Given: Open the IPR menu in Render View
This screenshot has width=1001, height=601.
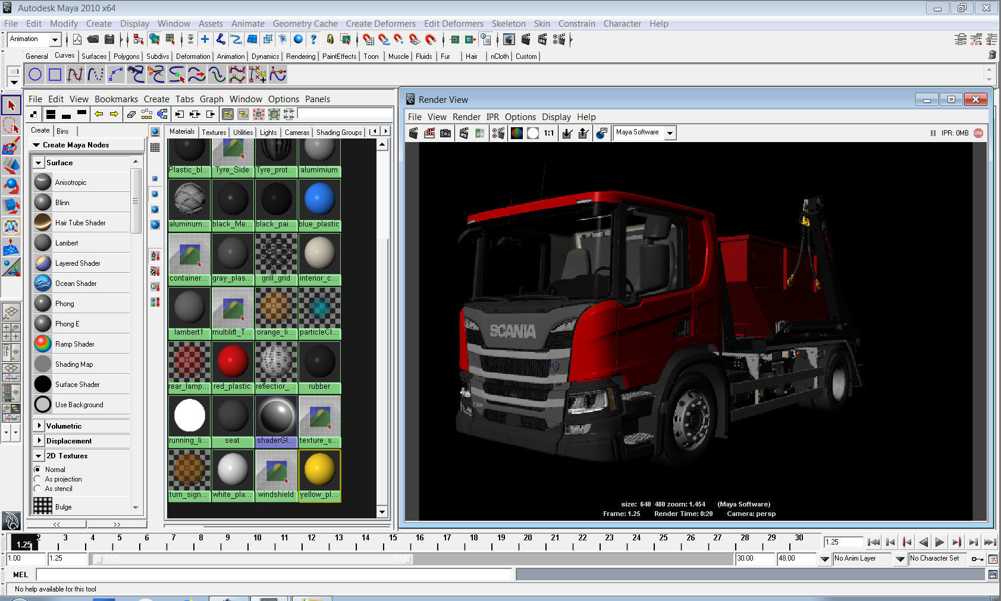Looking at the screenshot, I should pos(492,117).
